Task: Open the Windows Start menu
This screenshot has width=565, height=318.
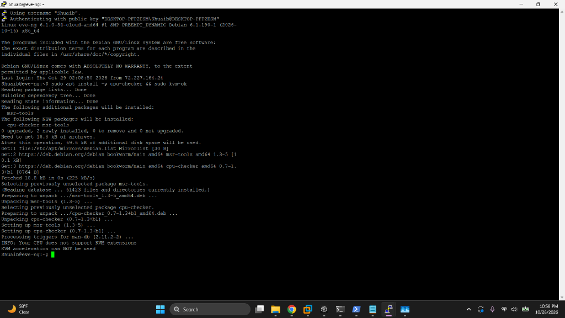Action: coord(161,309)
